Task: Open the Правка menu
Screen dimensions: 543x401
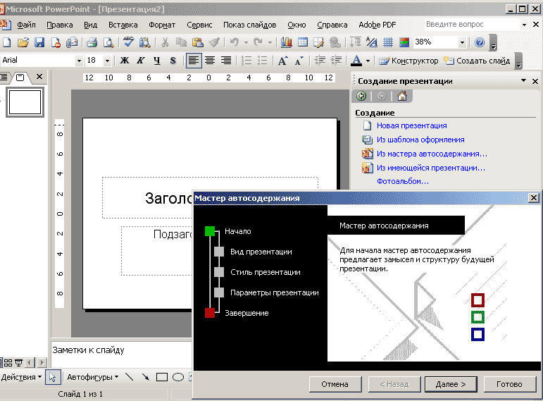Action: point(60,25)
